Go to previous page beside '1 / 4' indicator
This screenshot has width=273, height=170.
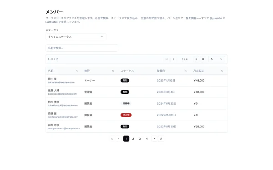tap(173, 59)
